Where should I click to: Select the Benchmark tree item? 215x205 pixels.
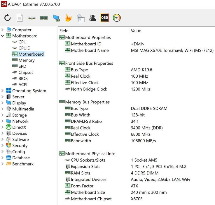20,164
